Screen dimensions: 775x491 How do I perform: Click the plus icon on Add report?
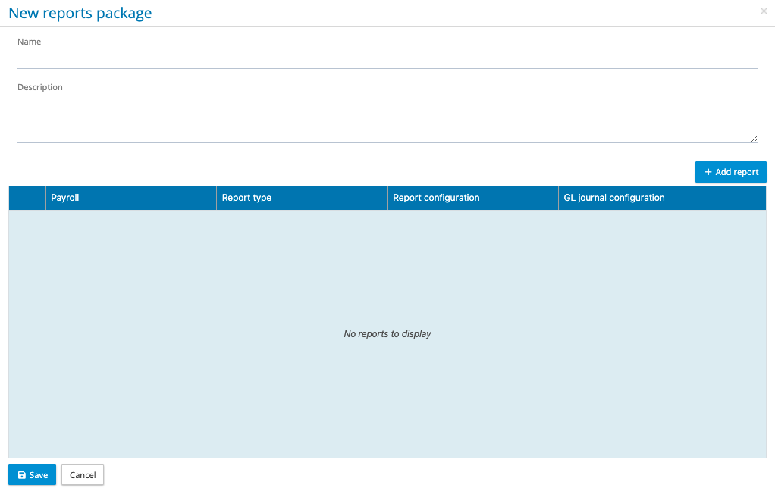pos(708,172)
